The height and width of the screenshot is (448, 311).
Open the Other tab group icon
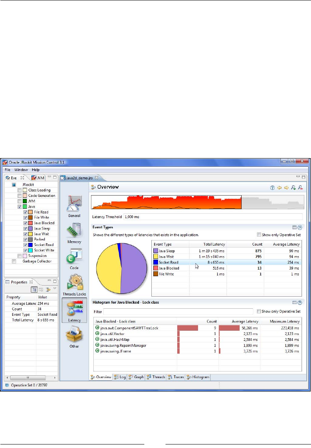coord(74,335)
